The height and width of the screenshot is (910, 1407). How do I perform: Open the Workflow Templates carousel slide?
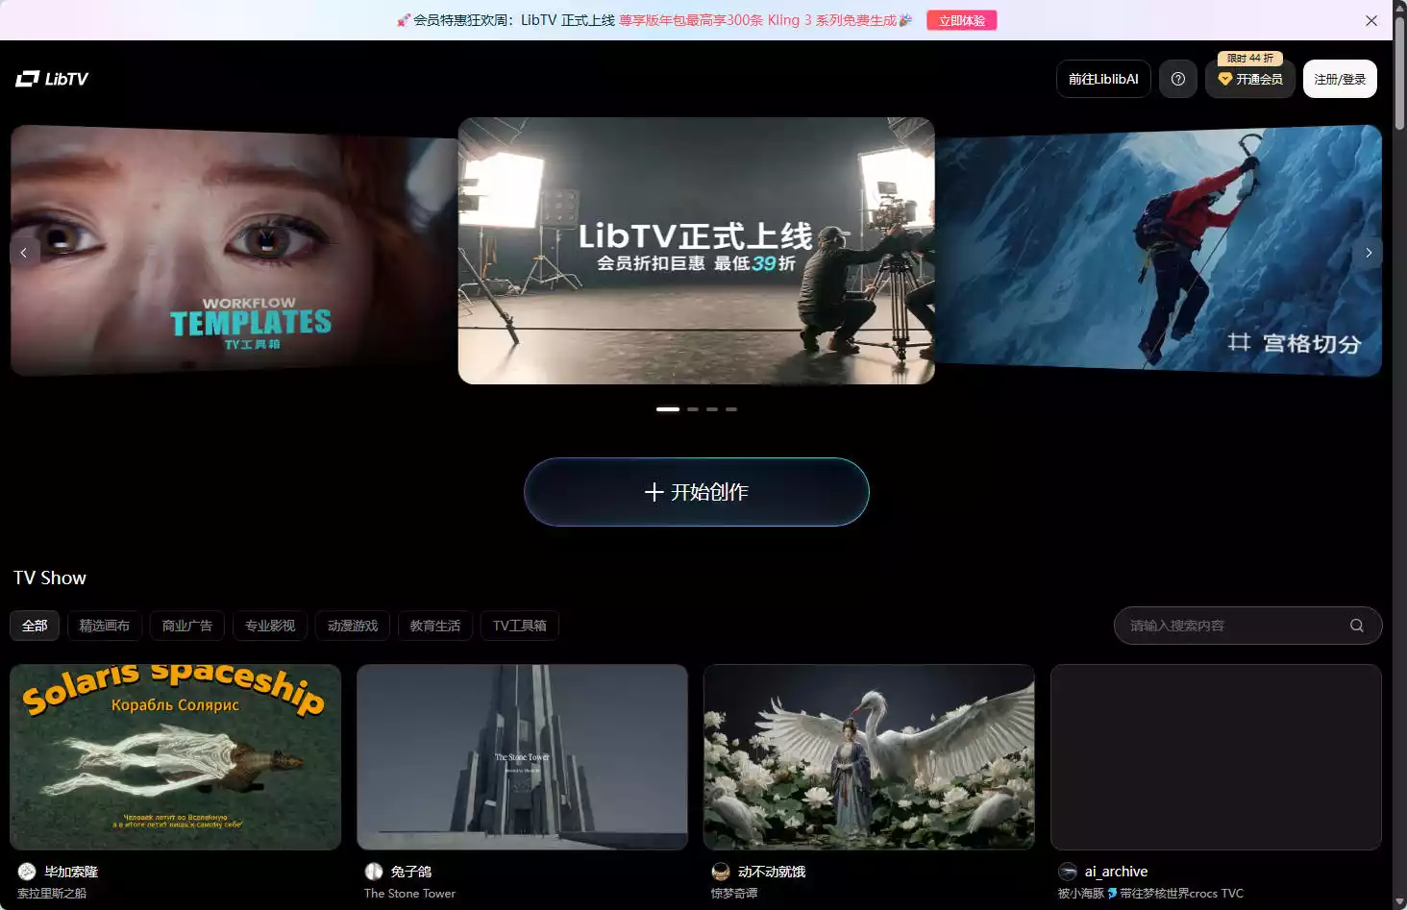234,250
